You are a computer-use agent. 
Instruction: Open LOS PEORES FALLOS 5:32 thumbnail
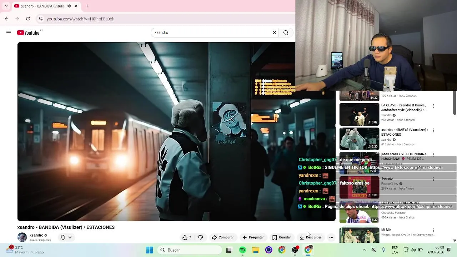coord(359,212)
